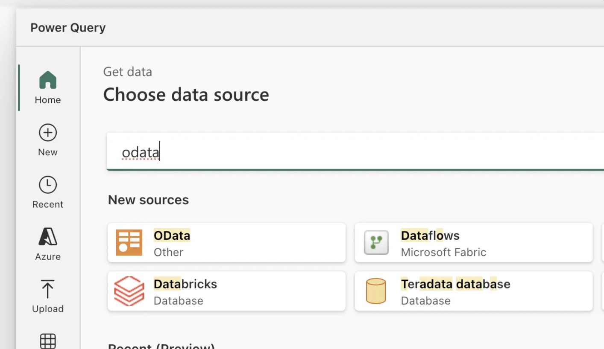Choose the Databricks Database card
The height and width of the screenshot is (349, 604).
pyautogui.click(x=226, y=291)
